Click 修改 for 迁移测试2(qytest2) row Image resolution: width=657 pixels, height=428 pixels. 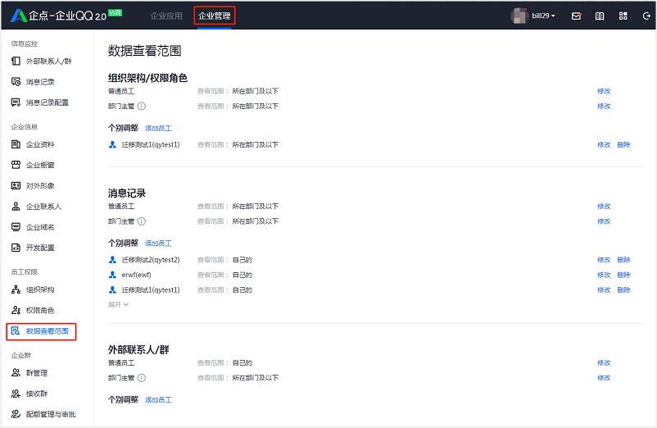click(604, 260)
